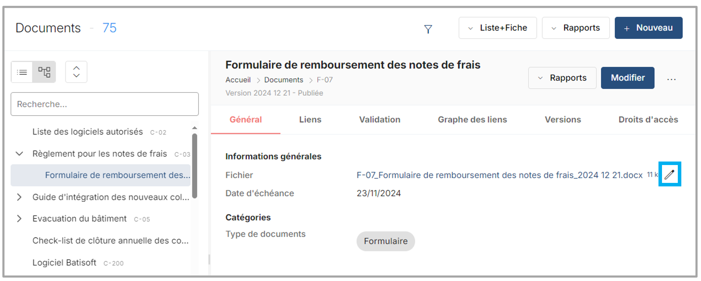This screenshot has height=281, width=701.
Task: Switch to list view in the sidebar
Action: [22, 72]
